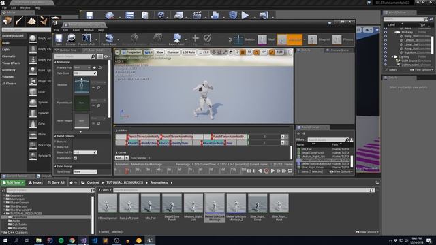
Task: Start recording with the red record button
Action: click(266, 171)
